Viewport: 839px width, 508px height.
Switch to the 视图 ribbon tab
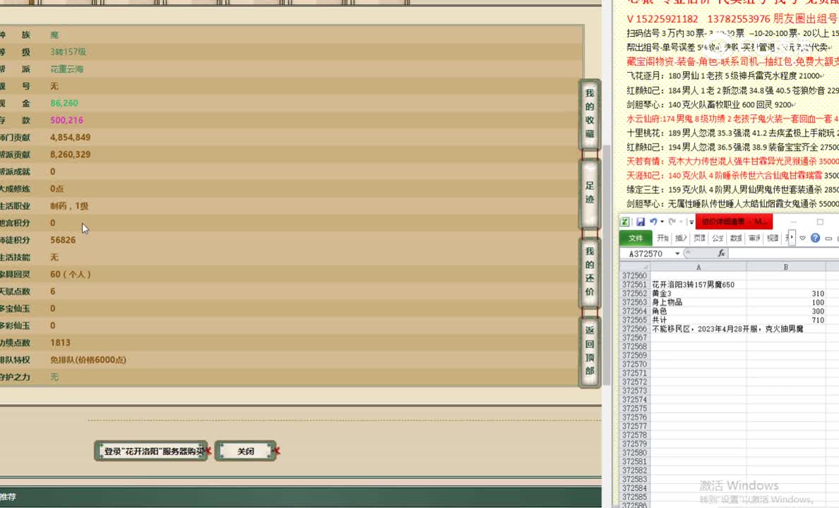[x=773, y=238]
